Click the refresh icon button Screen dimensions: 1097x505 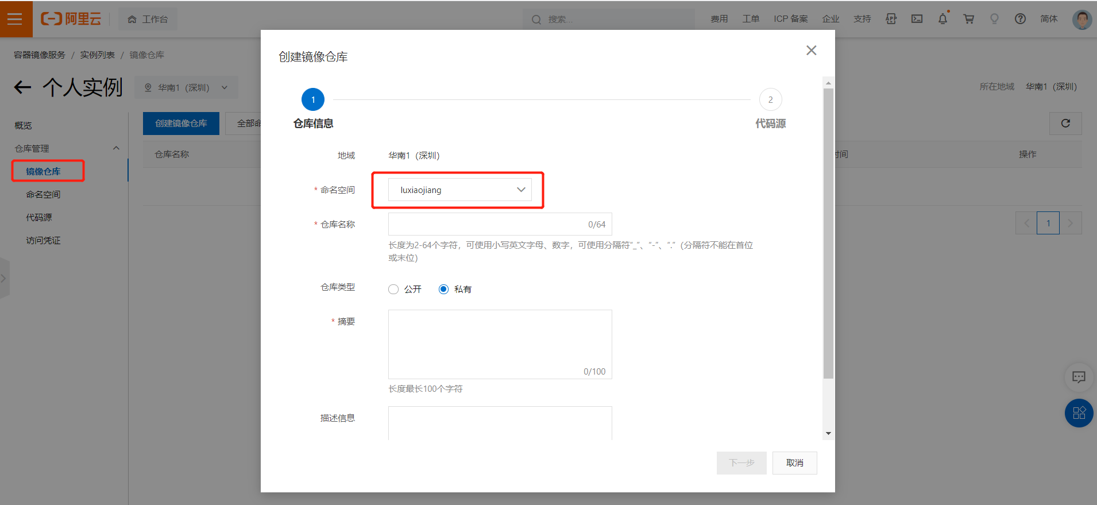[x=1065, y=124]
